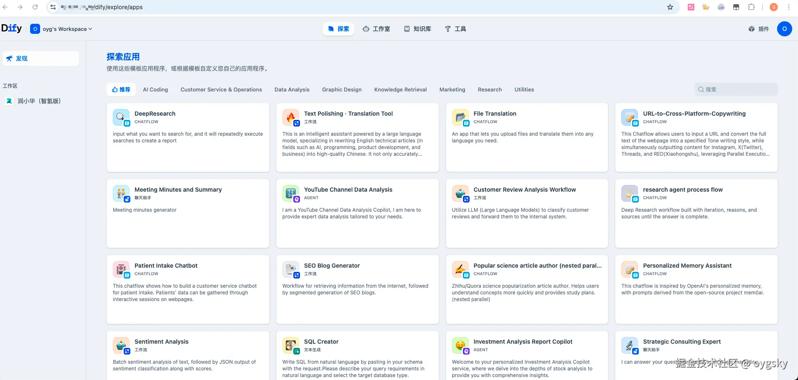Open the 插件 plugins button

759,29
